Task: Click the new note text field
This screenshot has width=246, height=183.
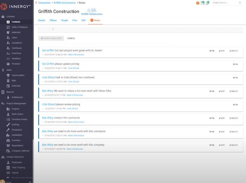Action: click(141, 30)
